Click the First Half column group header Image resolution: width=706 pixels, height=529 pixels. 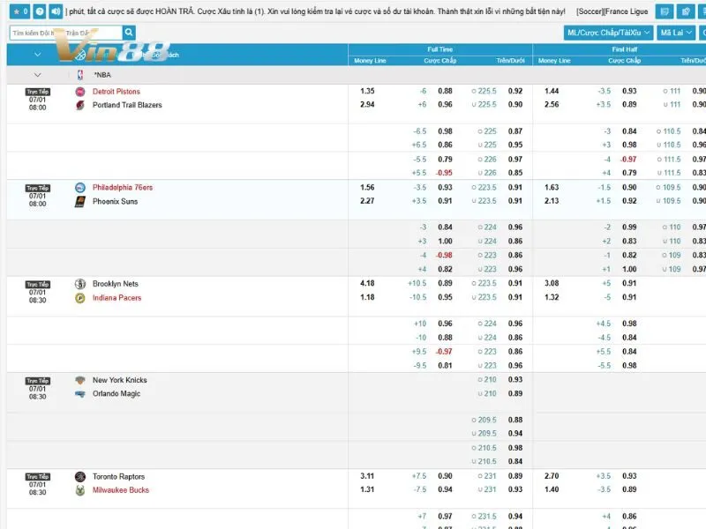[x=624, y=49]
